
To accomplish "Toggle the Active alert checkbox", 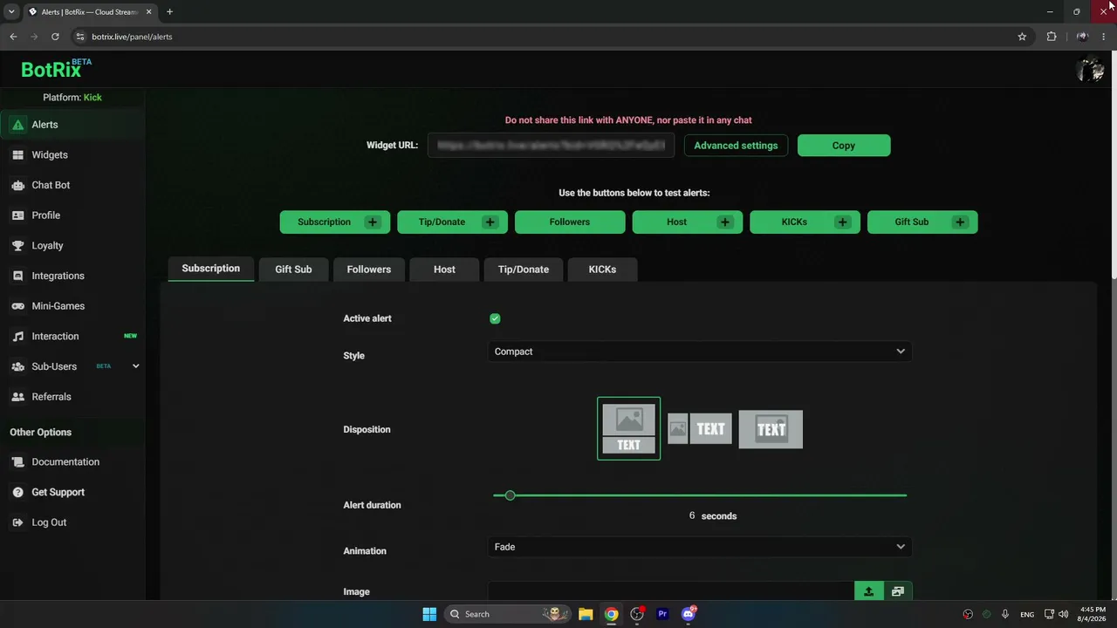I will click(x=495, y=318).
